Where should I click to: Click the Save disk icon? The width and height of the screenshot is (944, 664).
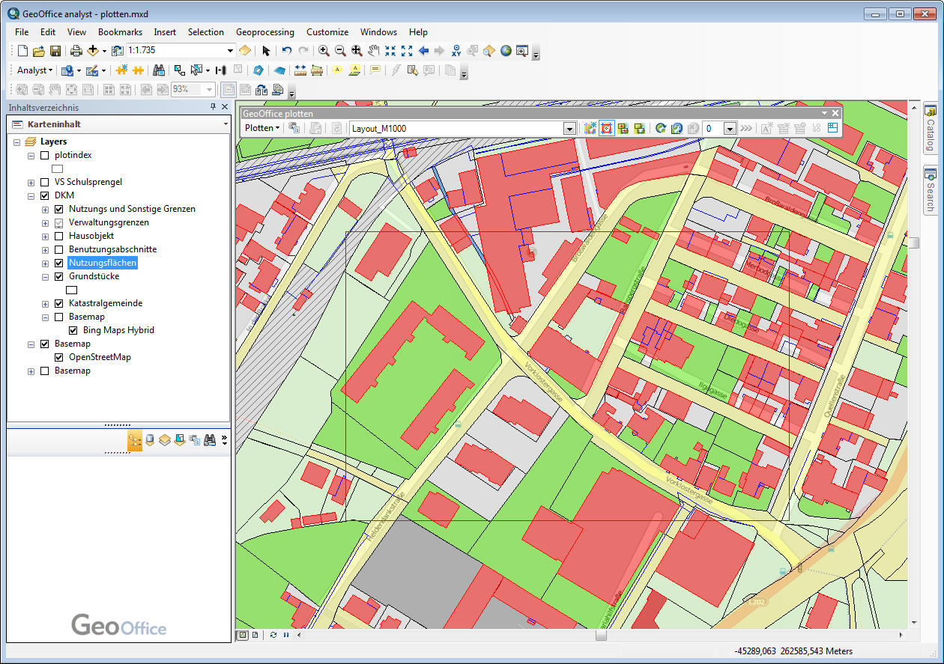tap(55, 51)
